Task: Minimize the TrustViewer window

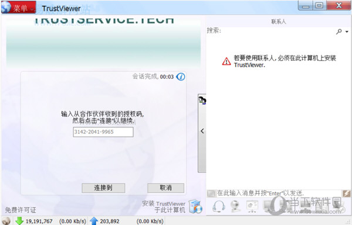Action: coord(306,5)
